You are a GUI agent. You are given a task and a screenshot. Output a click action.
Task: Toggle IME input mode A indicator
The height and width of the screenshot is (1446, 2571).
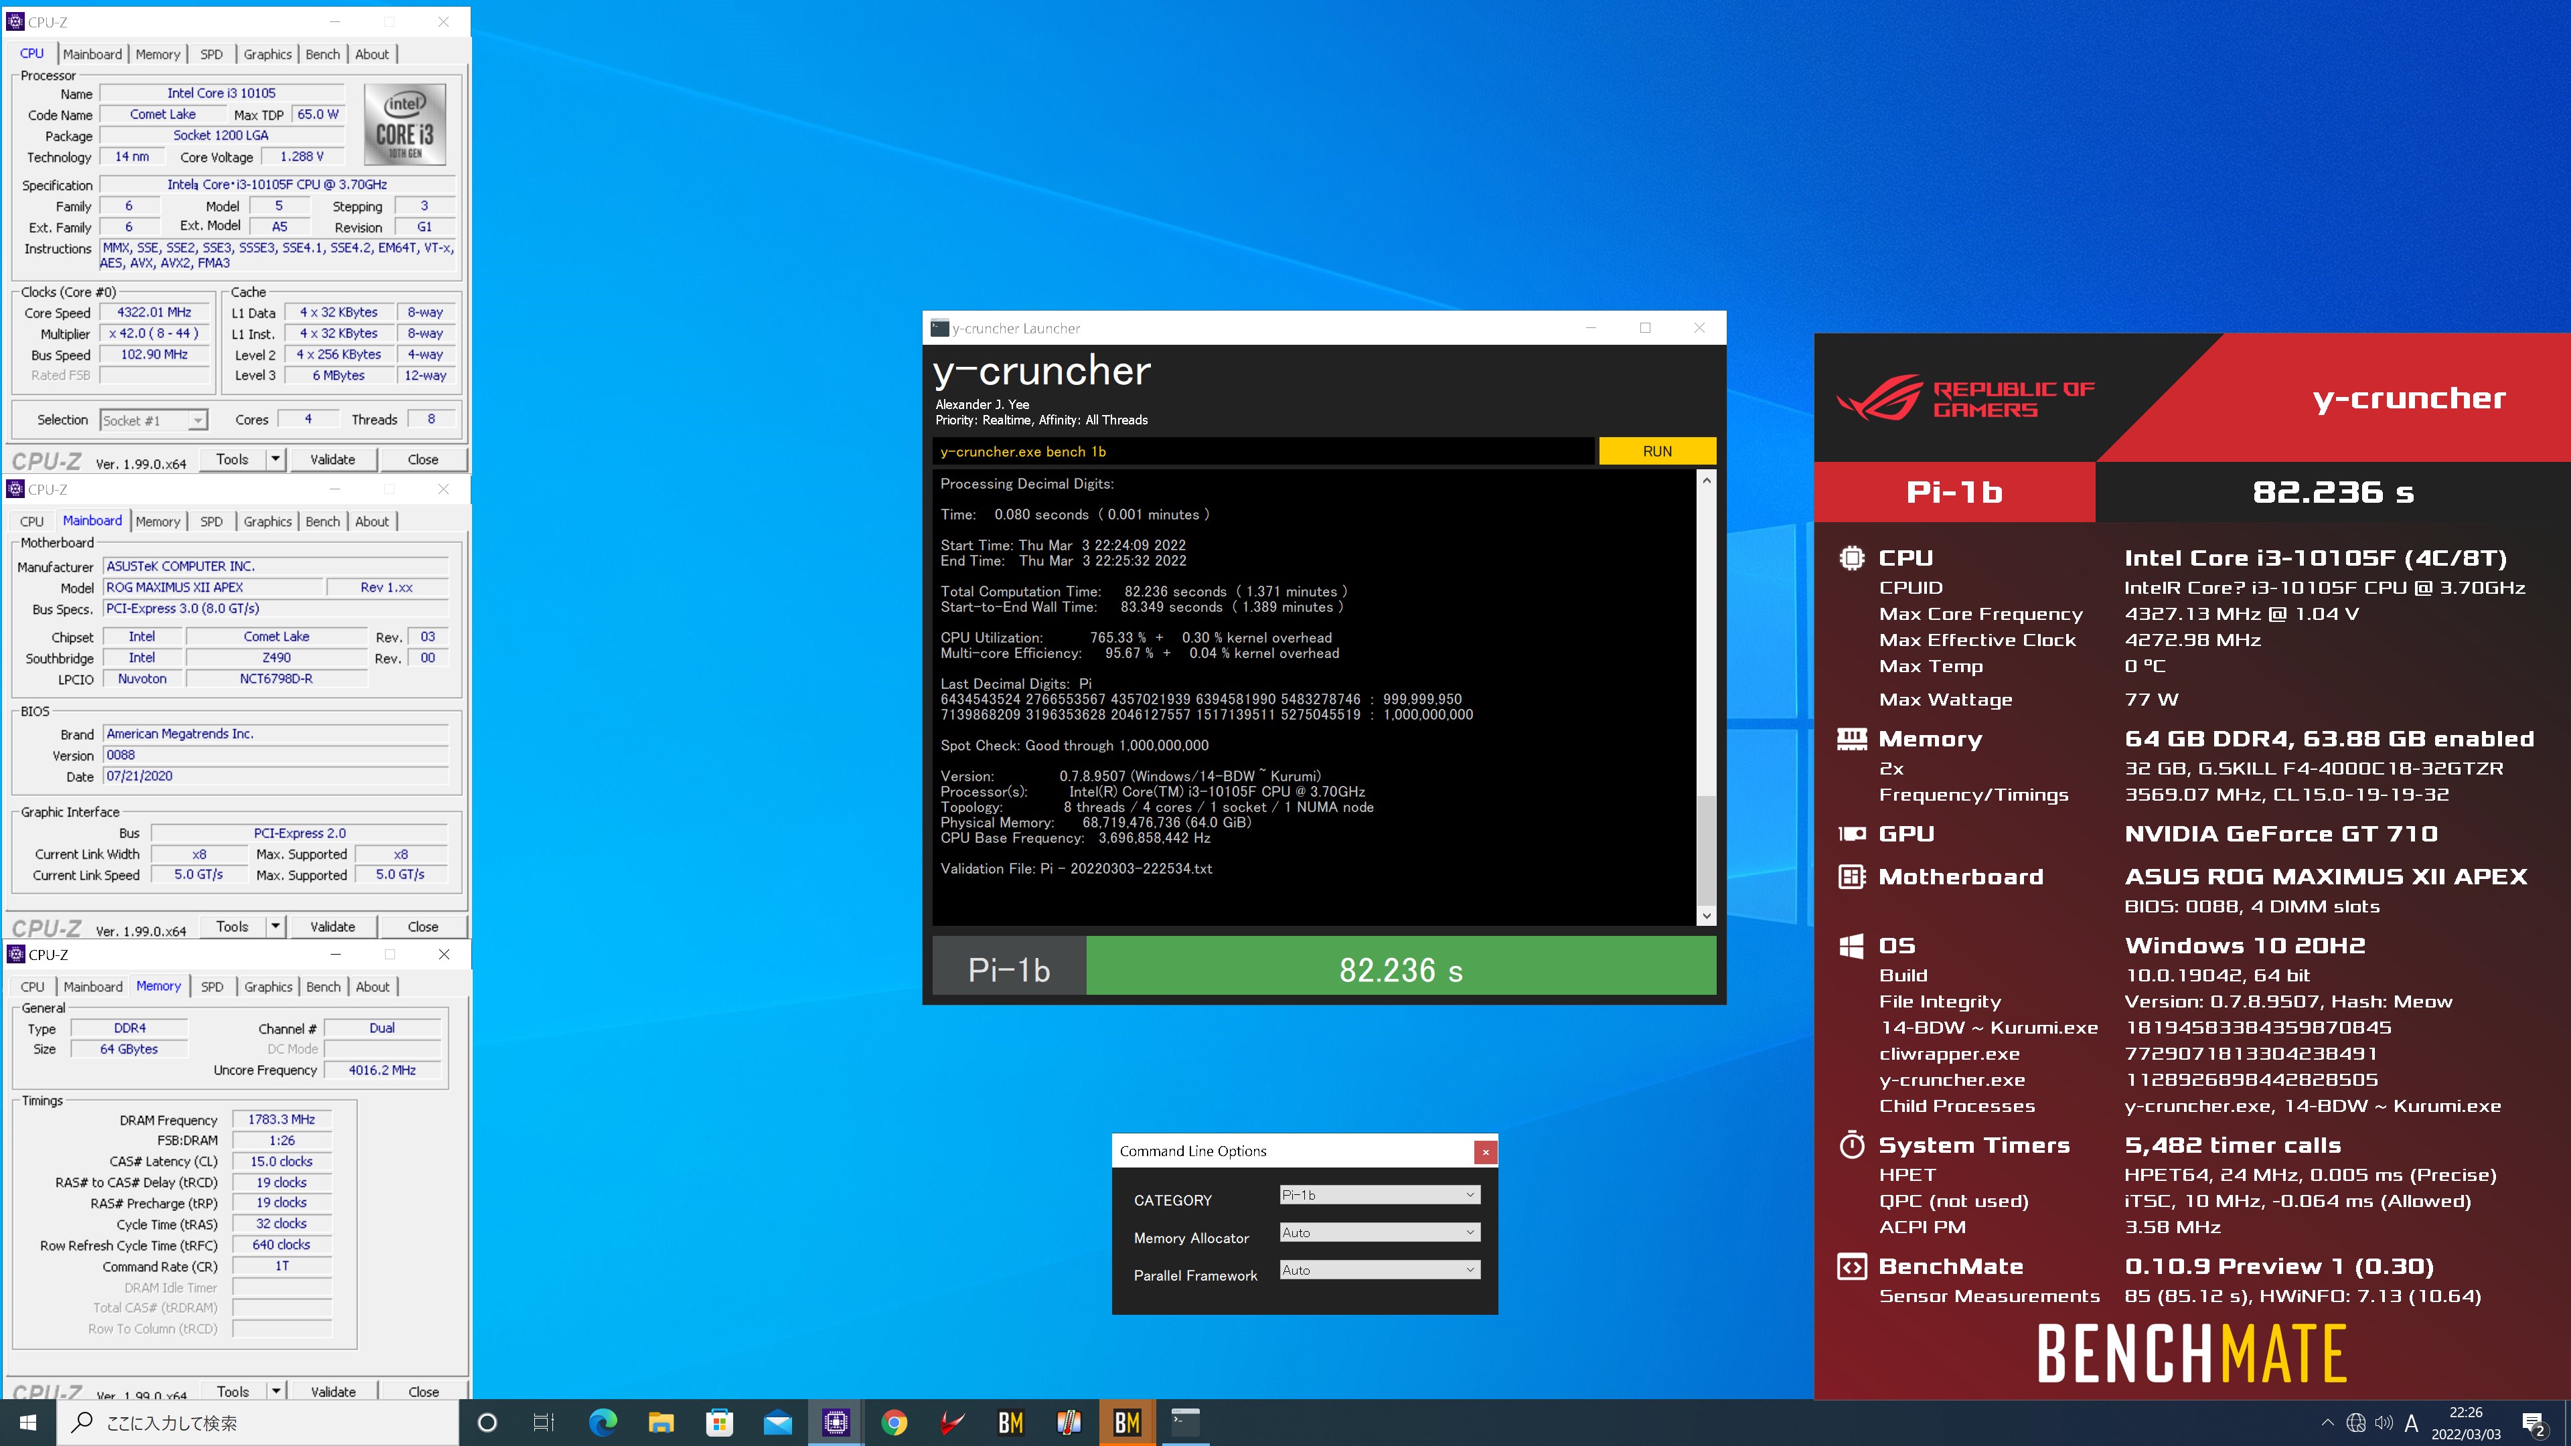pos(2411,1423)
